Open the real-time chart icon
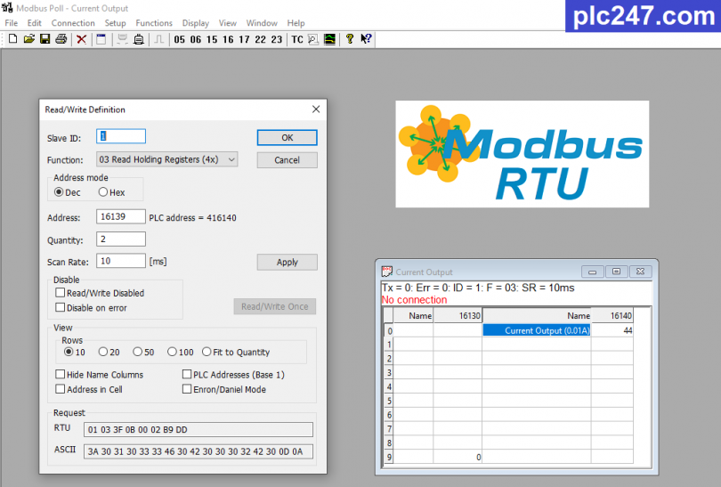 tap(329, 39)
